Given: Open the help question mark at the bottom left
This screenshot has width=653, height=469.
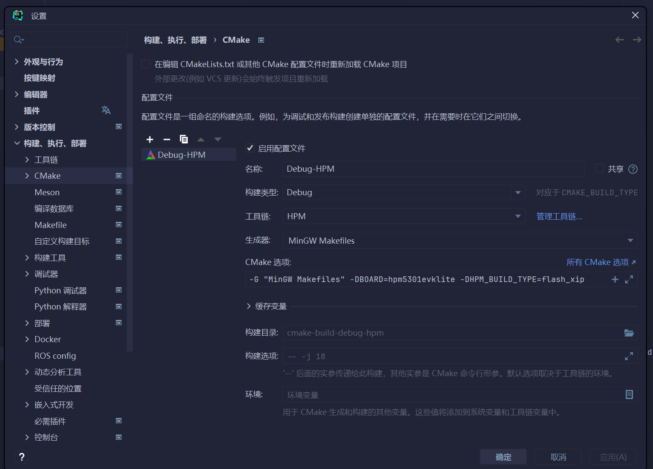Looking at the screenshot, I should click(22, 457).
